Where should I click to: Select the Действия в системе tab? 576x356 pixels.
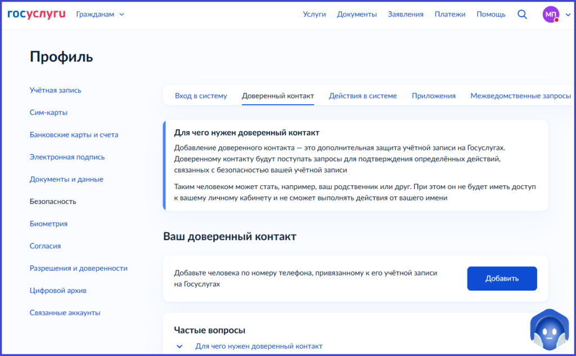point(363,96)
